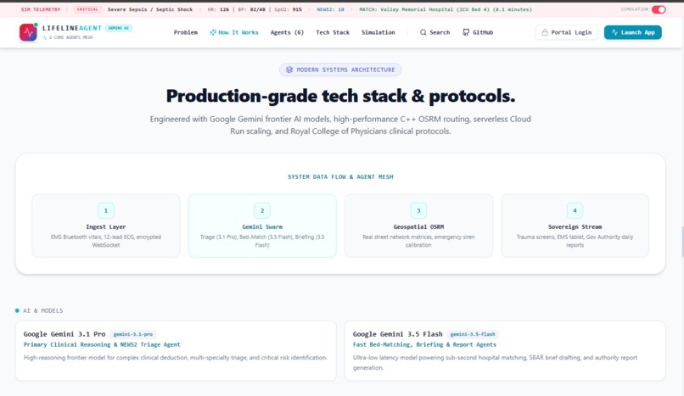This screenshot has height=396, width=684.
Task: Click the Google Gemini 3.1 Pro card title
Action: point(64,334)
